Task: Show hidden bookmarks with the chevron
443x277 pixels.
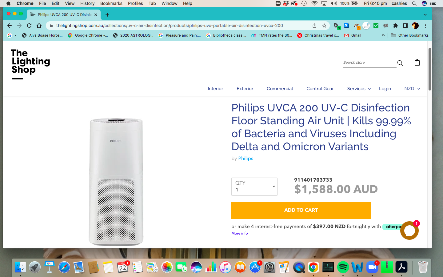Action: [383, 35]
